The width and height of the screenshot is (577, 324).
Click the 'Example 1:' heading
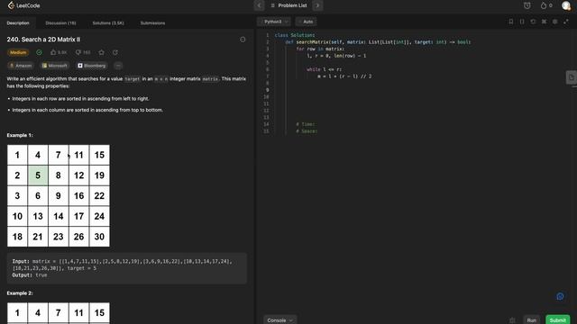tap(20, 135)
